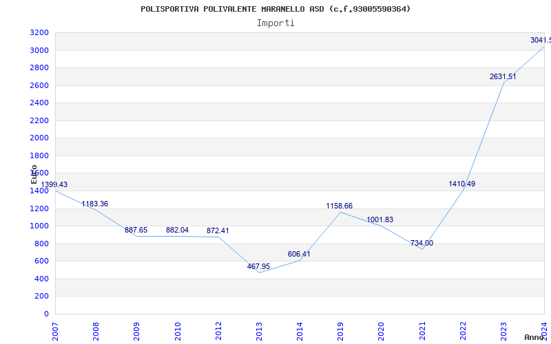
Task: Click the y-axis value 200
Action: pos(42,297)
